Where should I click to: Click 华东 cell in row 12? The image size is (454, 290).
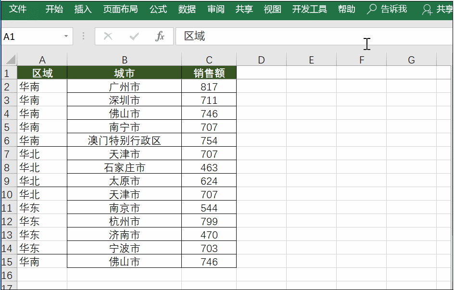42,221
